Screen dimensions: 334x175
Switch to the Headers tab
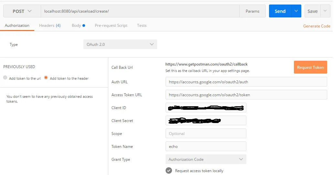pos(49,26)
